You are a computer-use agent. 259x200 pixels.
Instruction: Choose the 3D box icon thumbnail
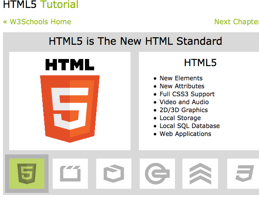point(114,174)
